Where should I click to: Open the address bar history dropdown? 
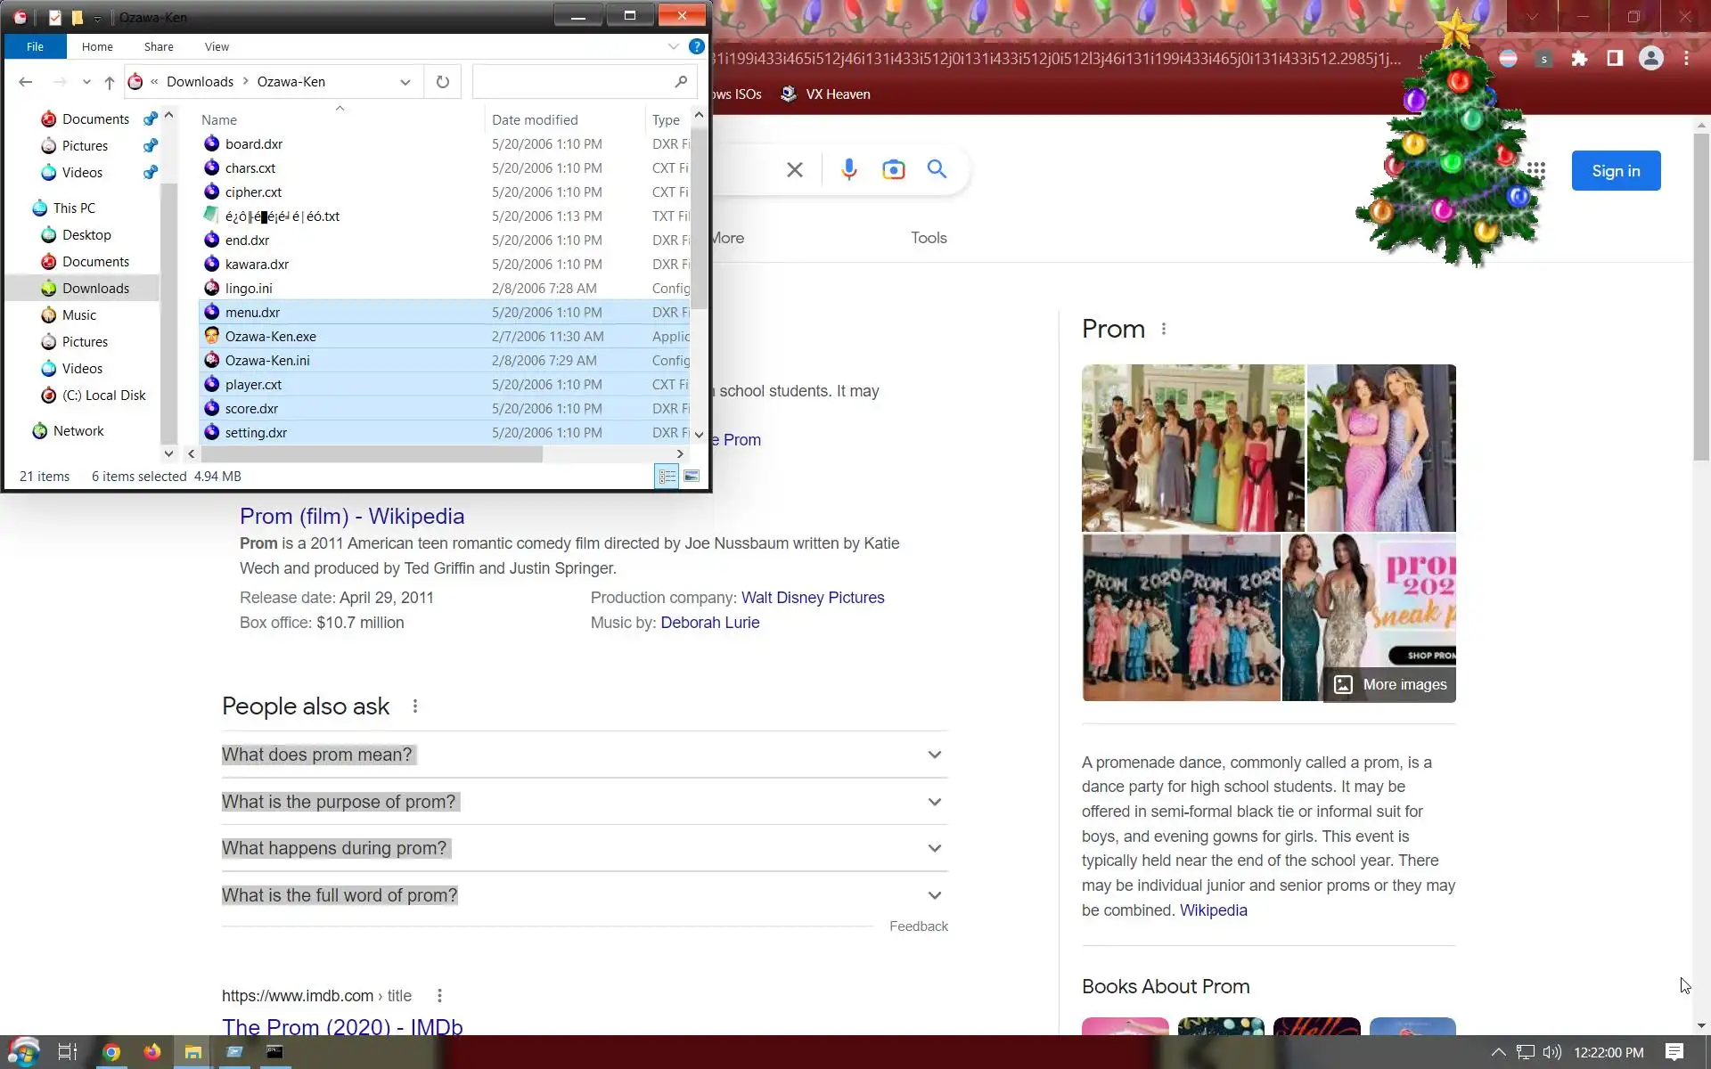click(405, 82)
